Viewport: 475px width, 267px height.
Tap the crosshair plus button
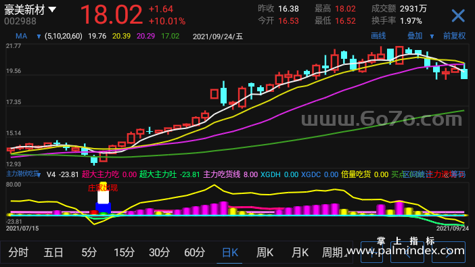click(x=371, y=251)
